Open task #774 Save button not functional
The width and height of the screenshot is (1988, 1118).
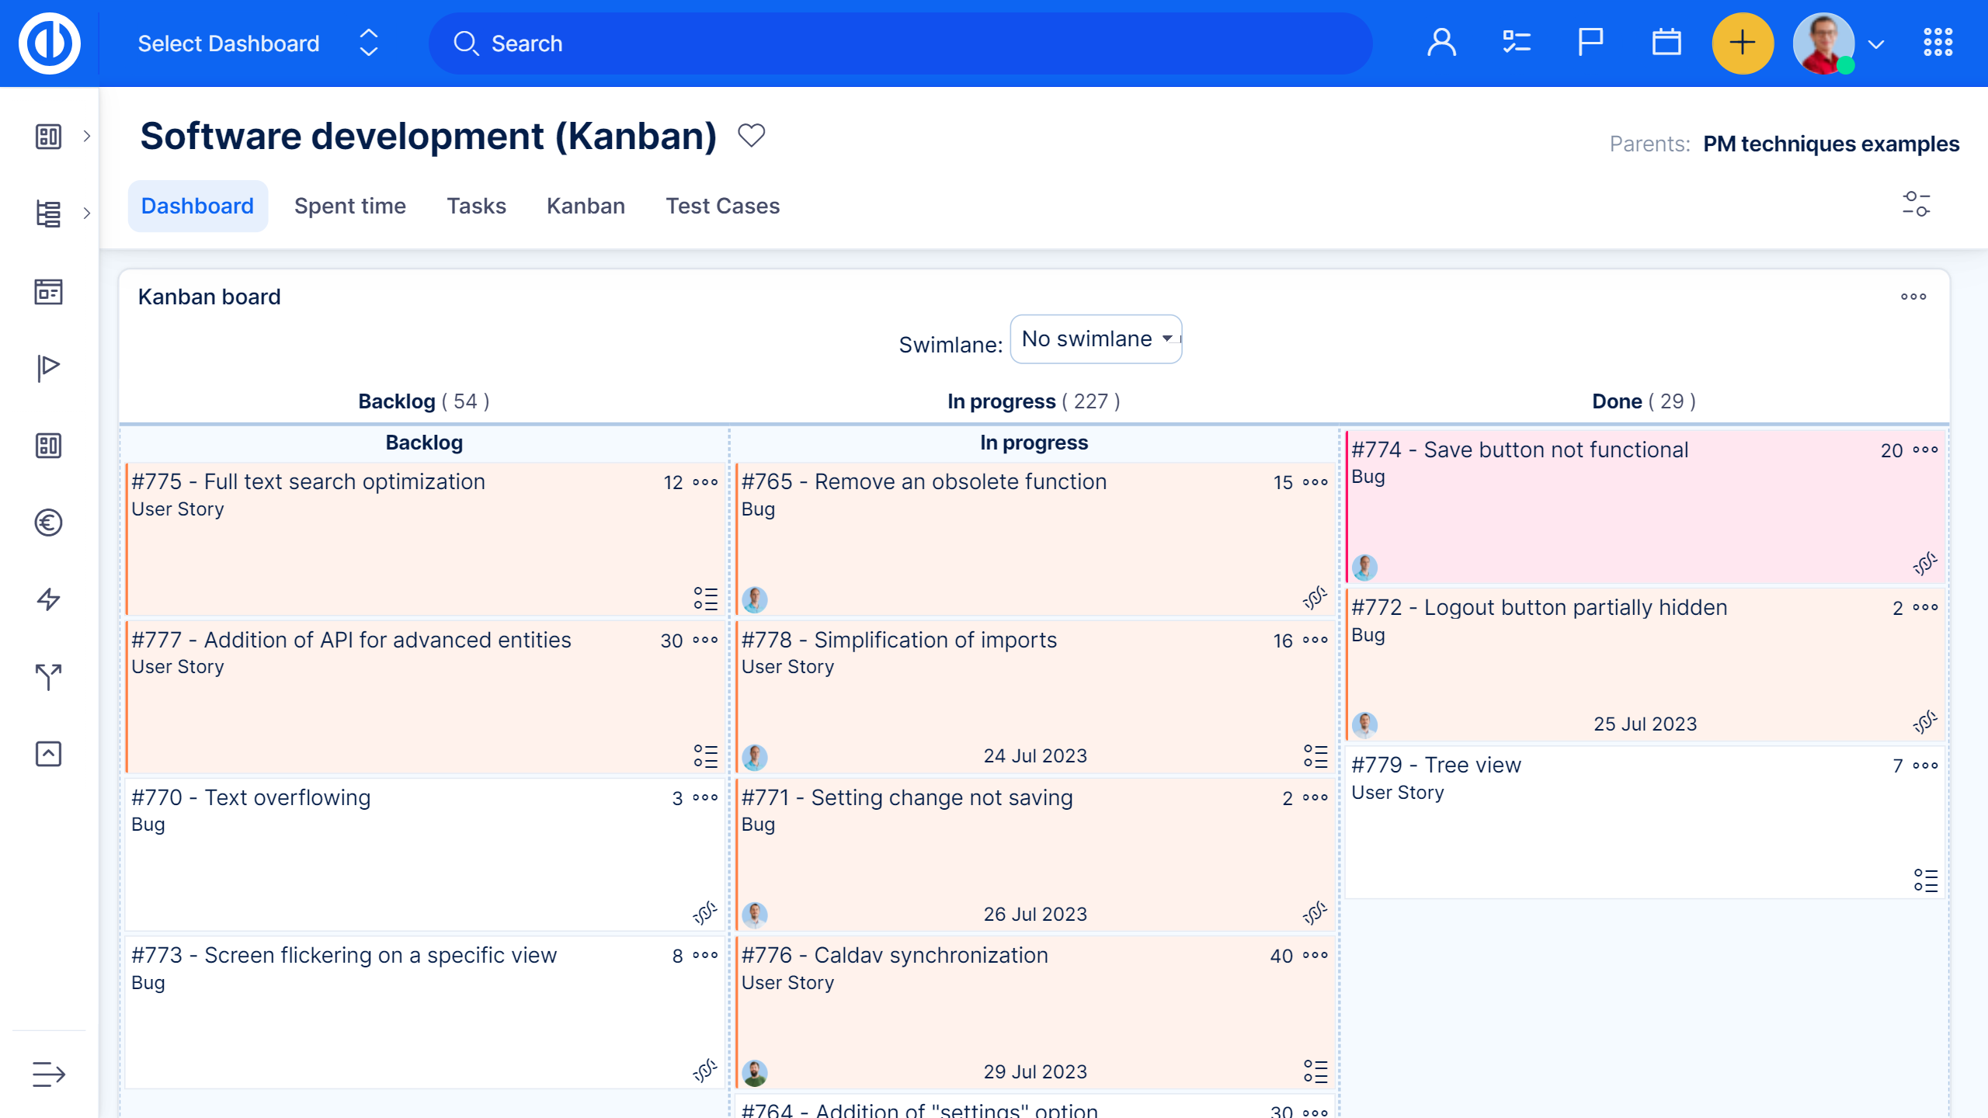(x=1519, y=450)
